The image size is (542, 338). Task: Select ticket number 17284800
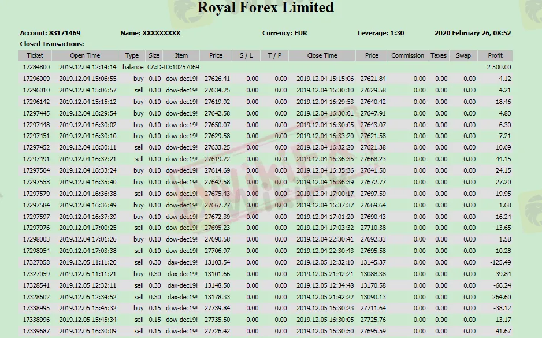36,67
